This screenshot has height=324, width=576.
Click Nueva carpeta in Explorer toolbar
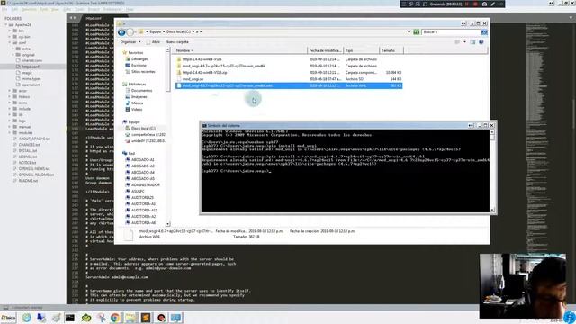click(177, 42)
